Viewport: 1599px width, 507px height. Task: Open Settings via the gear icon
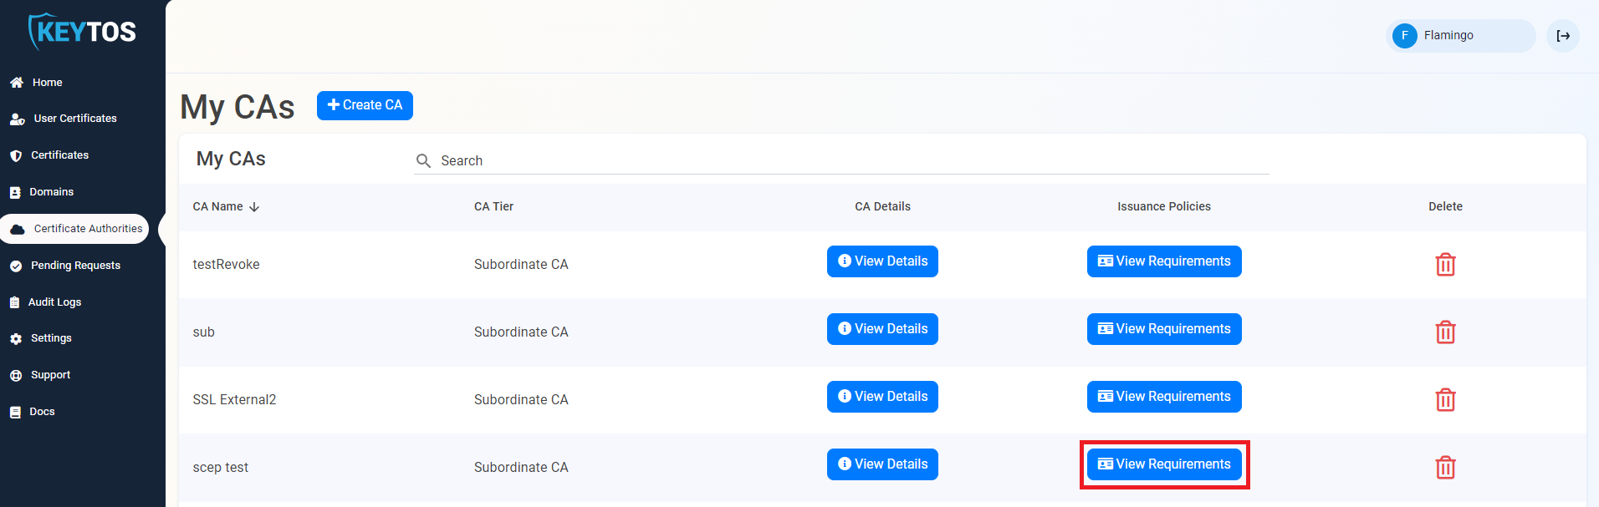tap(17, 337)
